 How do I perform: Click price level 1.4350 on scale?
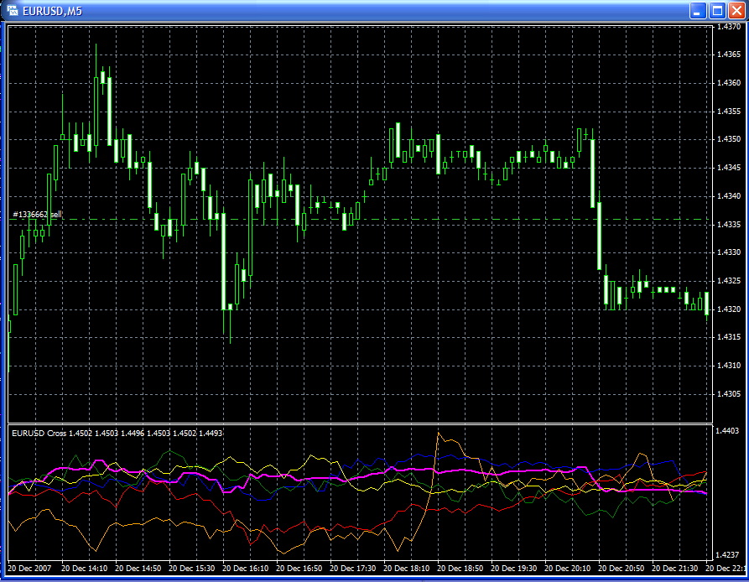729,139
